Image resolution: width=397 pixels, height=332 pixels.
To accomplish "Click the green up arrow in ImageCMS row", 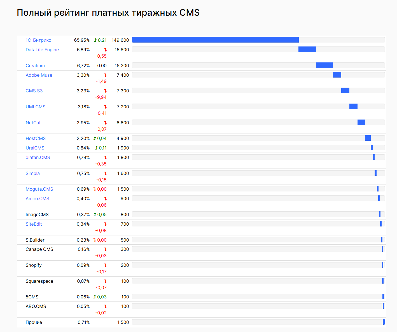I will point(95,214).
